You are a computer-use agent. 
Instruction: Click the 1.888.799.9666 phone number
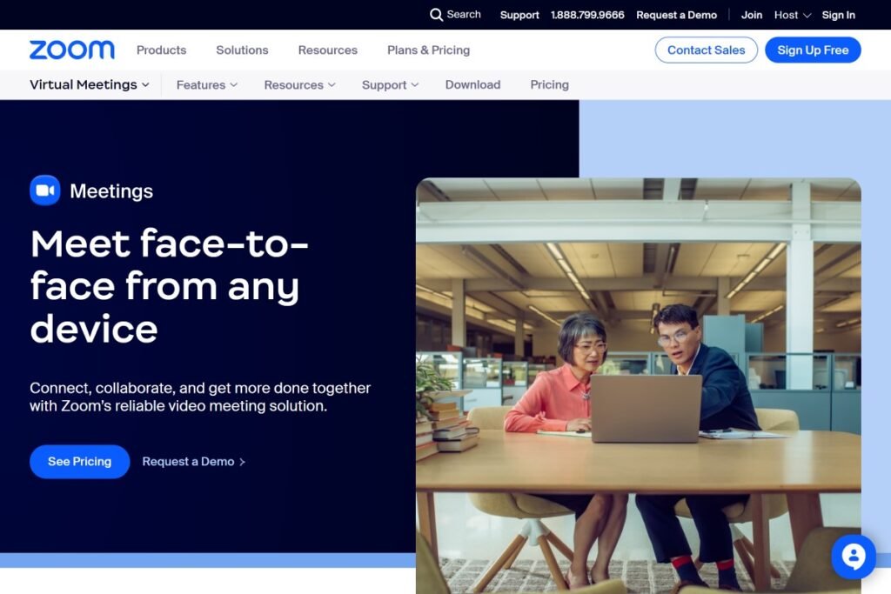point(587,15)
